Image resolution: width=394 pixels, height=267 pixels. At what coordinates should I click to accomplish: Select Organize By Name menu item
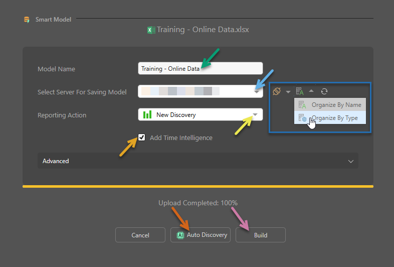[330, 105]
